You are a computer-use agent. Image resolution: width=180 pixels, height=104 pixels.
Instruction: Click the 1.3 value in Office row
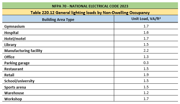[x=146, y=57]
